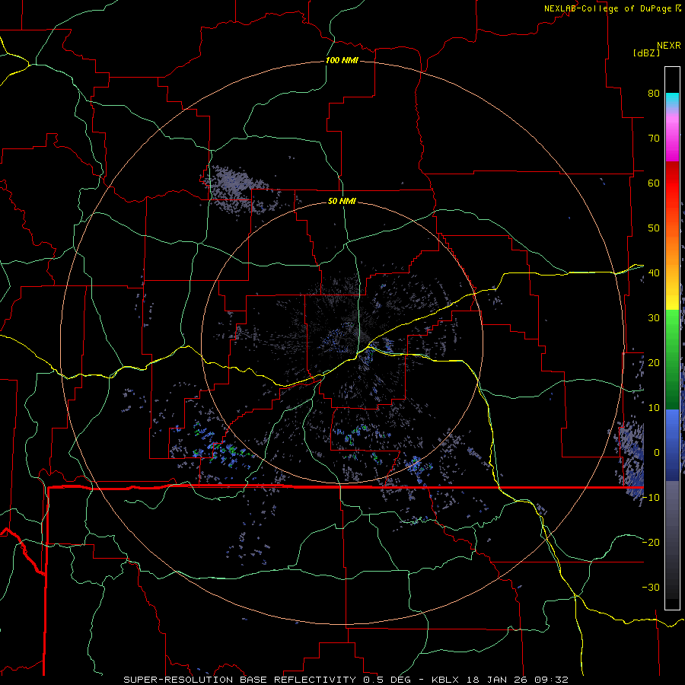Click the gray segment of the reflectivity color bar
Screen dimensions: 685x685
(x=672, y=540)
